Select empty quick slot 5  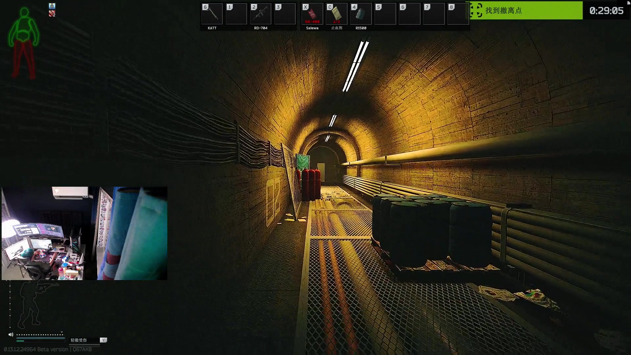click(x=385, y=14)
